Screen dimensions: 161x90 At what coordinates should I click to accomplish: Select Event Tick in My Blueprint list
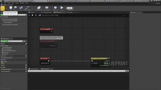(x=6, y=52)
